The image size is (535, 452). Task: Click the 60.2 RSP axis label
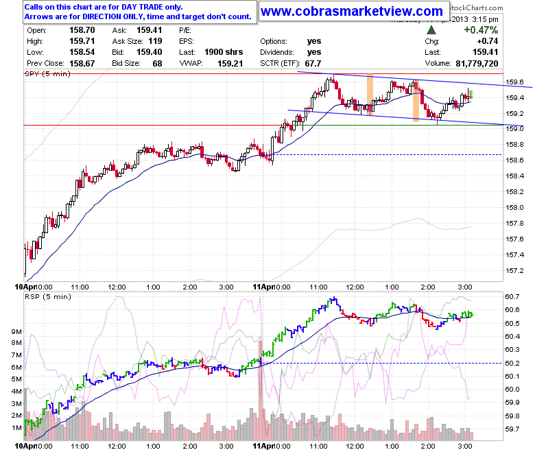pos(512,363)
